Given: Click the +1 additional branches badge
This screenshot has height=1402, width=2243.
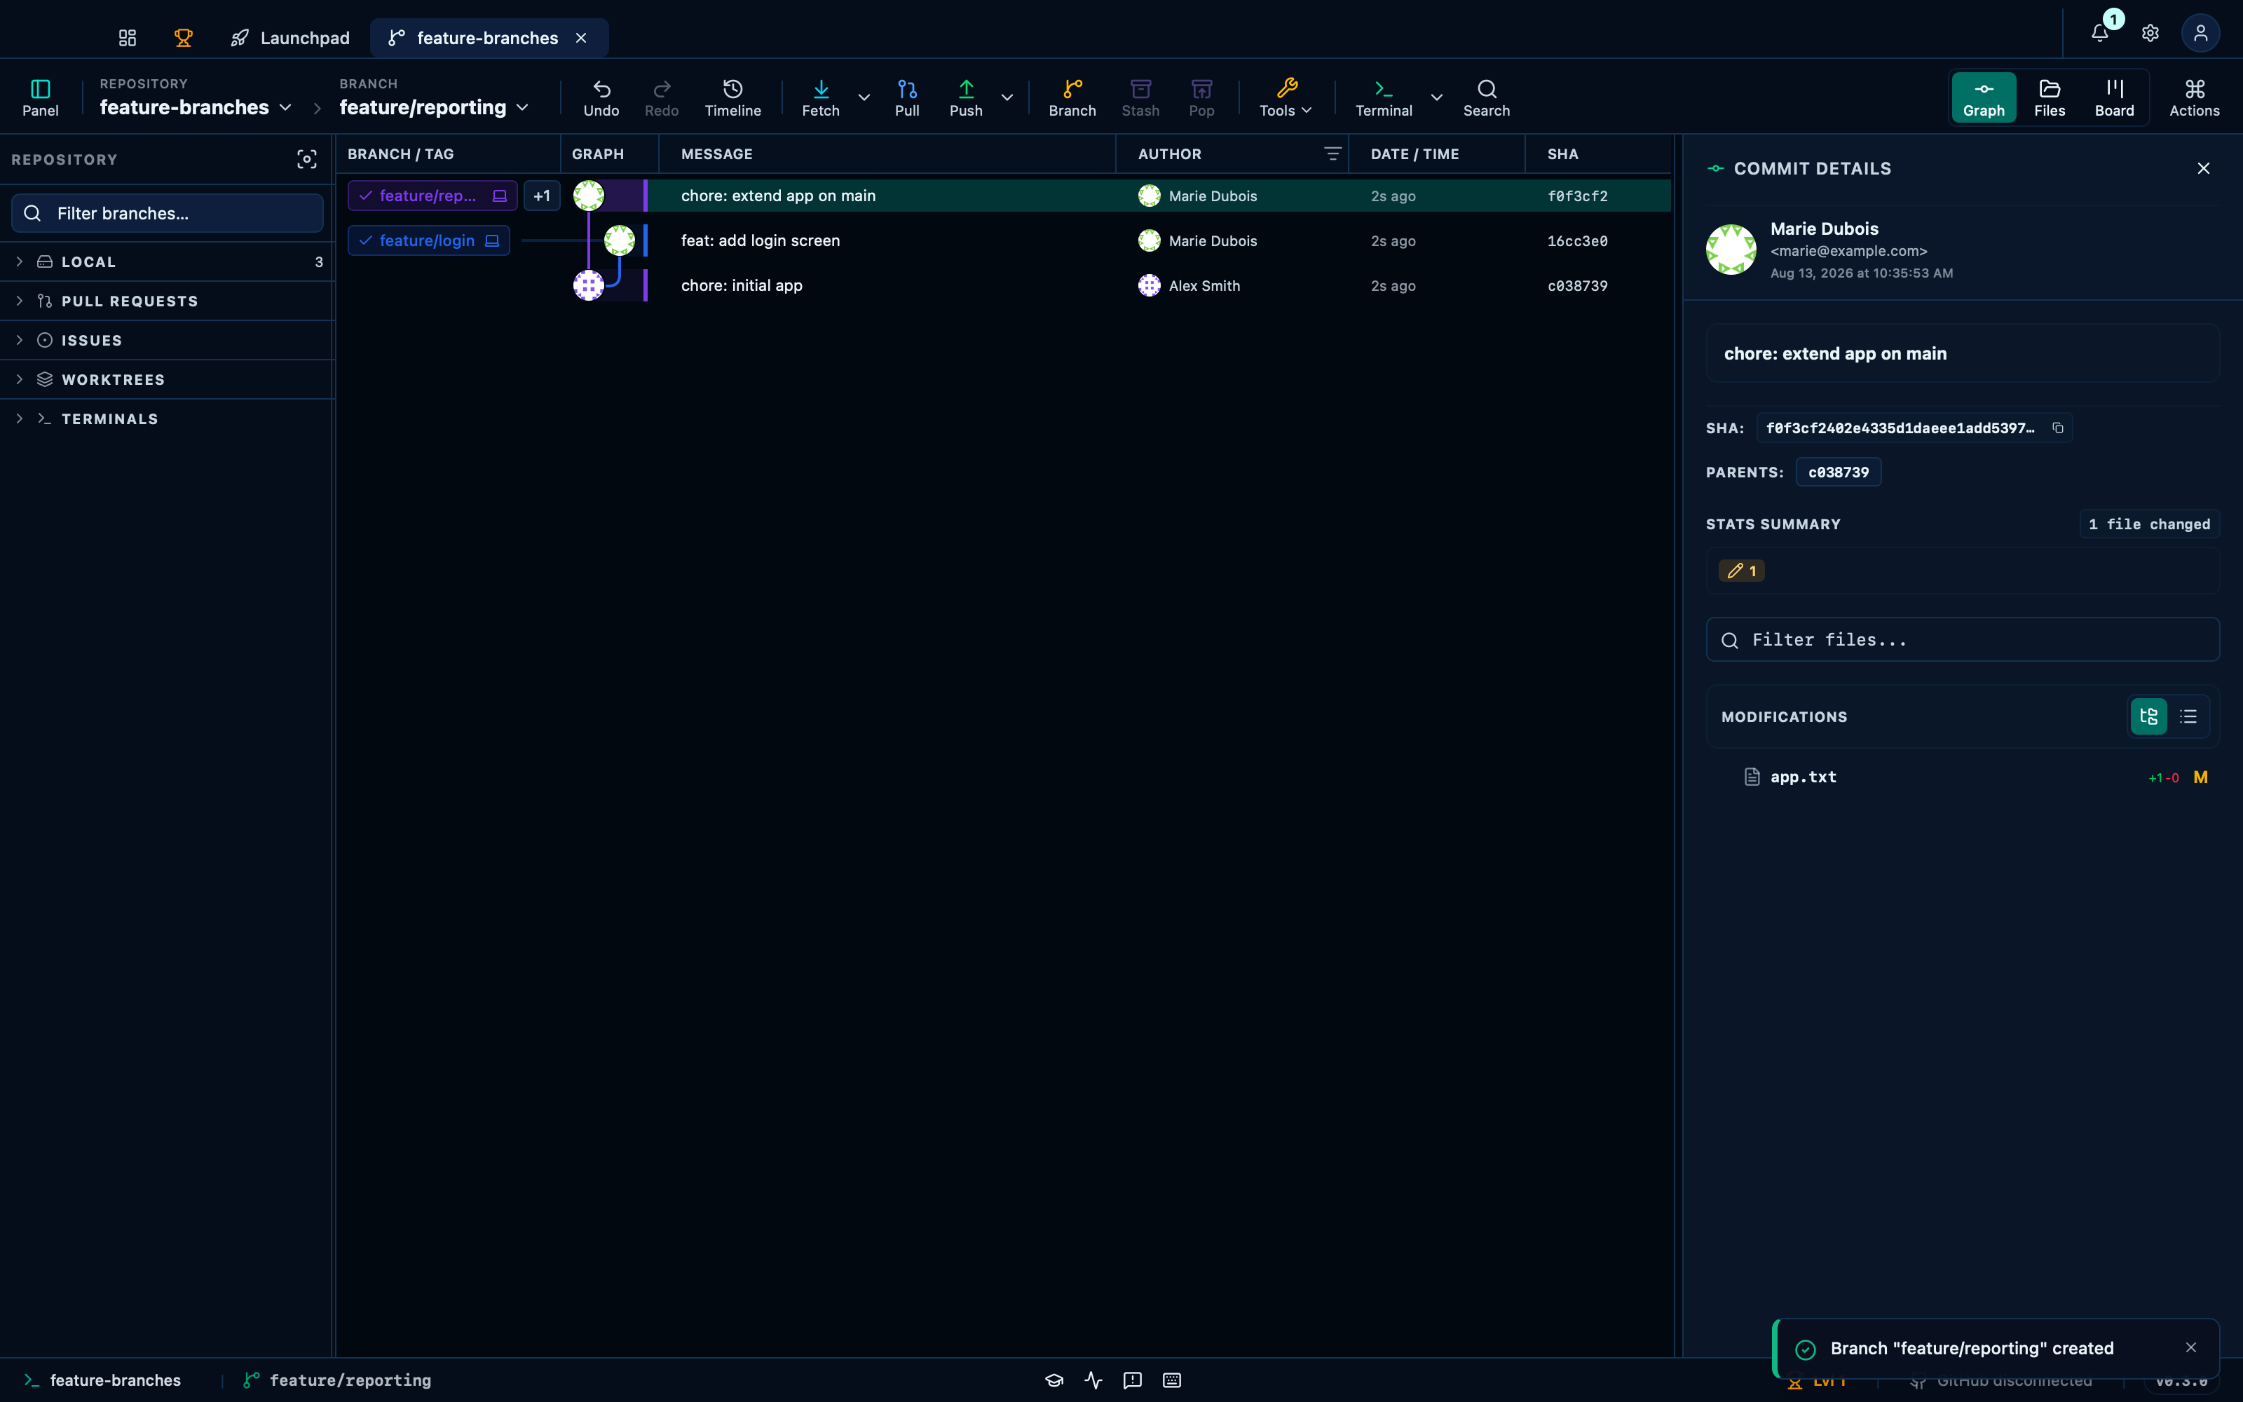Looking at the screenshot, I should click(543, 196).
